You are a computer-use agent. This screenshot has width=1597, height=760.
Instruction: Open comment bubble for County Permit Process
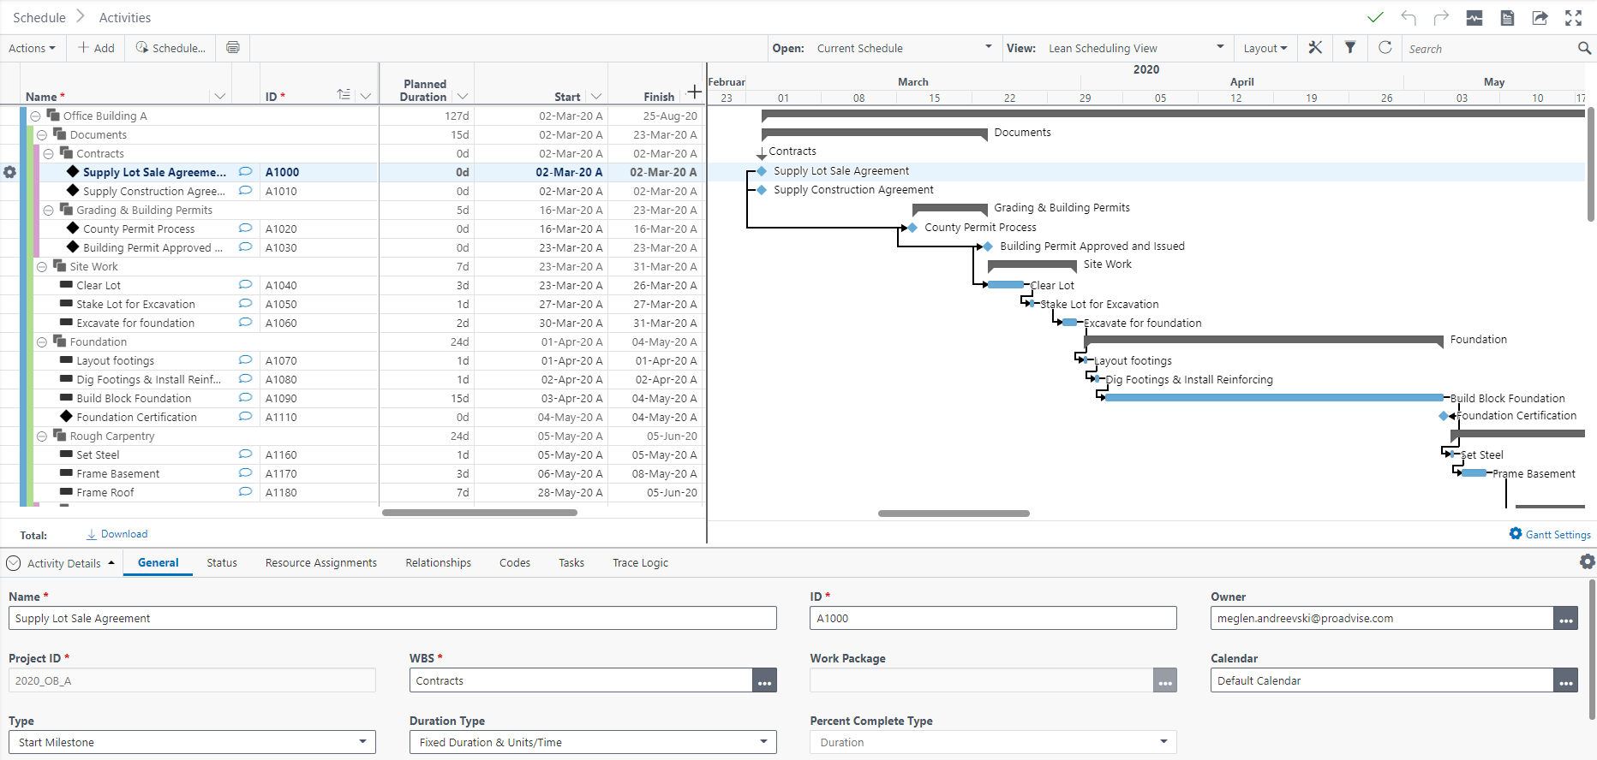245,229
